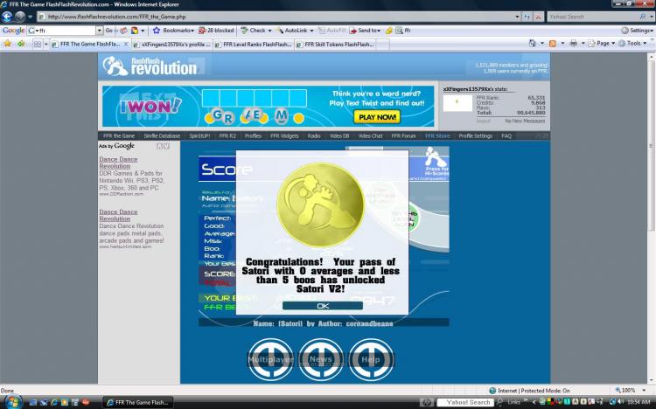
Task: Click the second Dance Dance Revolution ad link
Action: [118, 215]
